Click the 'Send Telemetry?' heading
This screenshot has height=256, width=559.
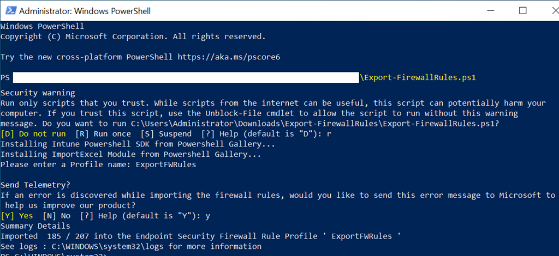35,185
